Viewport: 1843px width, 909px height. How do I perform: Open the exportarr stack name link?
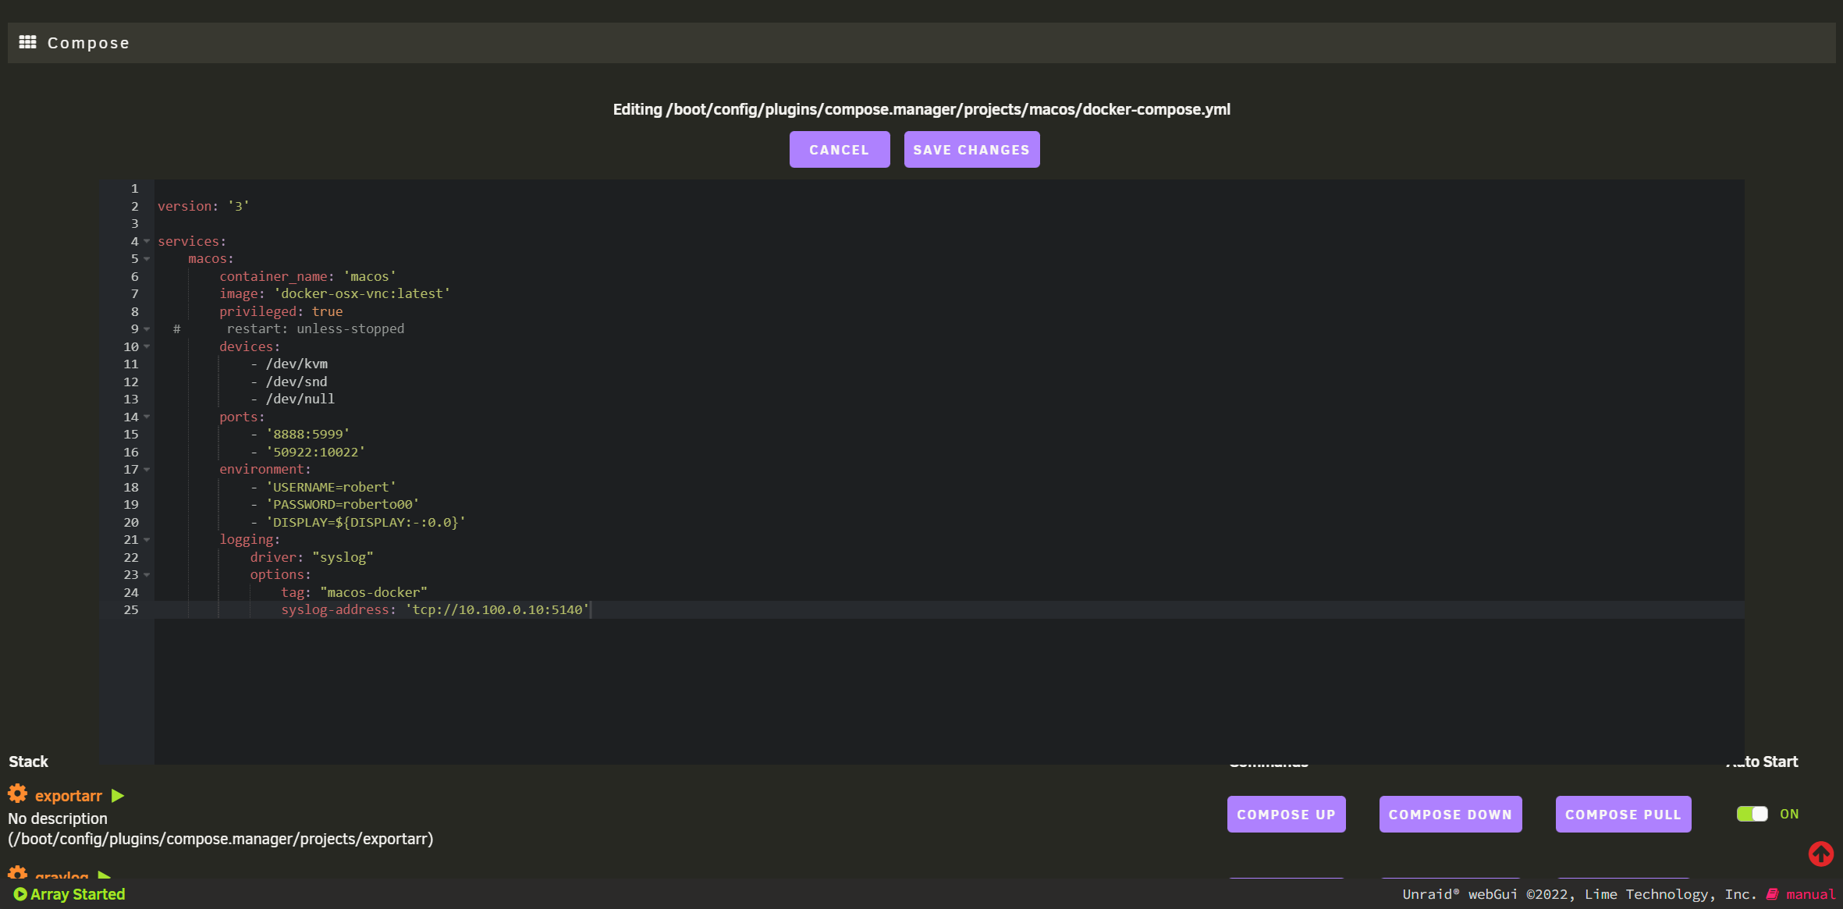click(69, 796)
